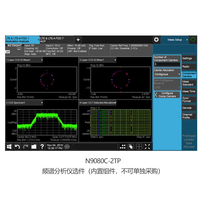Click 'Start 0 sym' annotation

97,137
